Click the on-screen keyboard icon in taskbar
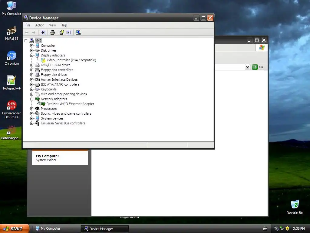The height and width of the screenshot is (233, 310). (265, 229)
